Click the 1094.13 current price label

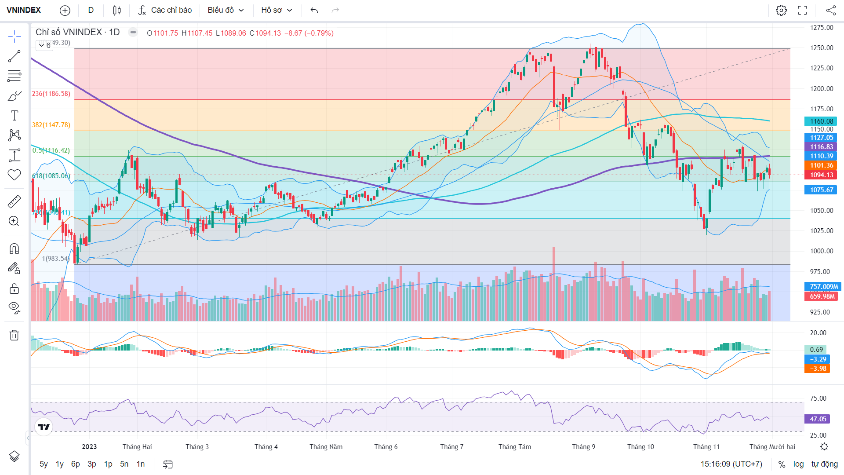[820, 175]
